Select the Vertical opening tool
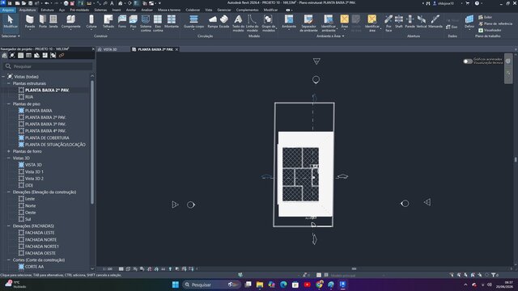 click(x=421, y=22)
